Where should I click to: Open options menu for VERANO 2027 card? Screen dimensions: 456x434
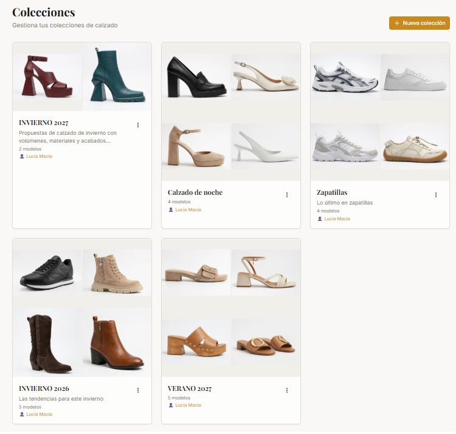pyautogui.click(x=287, y=390)
